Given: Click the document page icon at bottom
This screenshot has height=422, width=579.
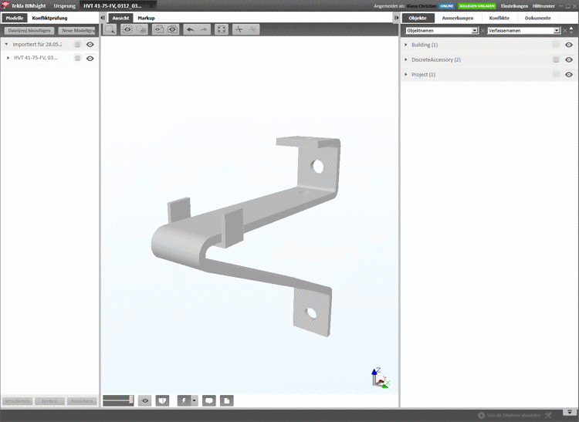Looking at the screenshot, I should coord(227,400).
